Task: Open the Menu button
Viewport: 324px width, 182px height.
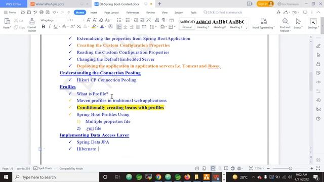Action: [x=10, y=12]
